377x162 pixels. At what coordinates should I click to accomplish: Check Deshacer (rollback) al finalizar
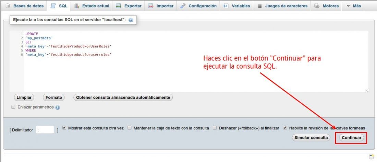coord(215,128)
